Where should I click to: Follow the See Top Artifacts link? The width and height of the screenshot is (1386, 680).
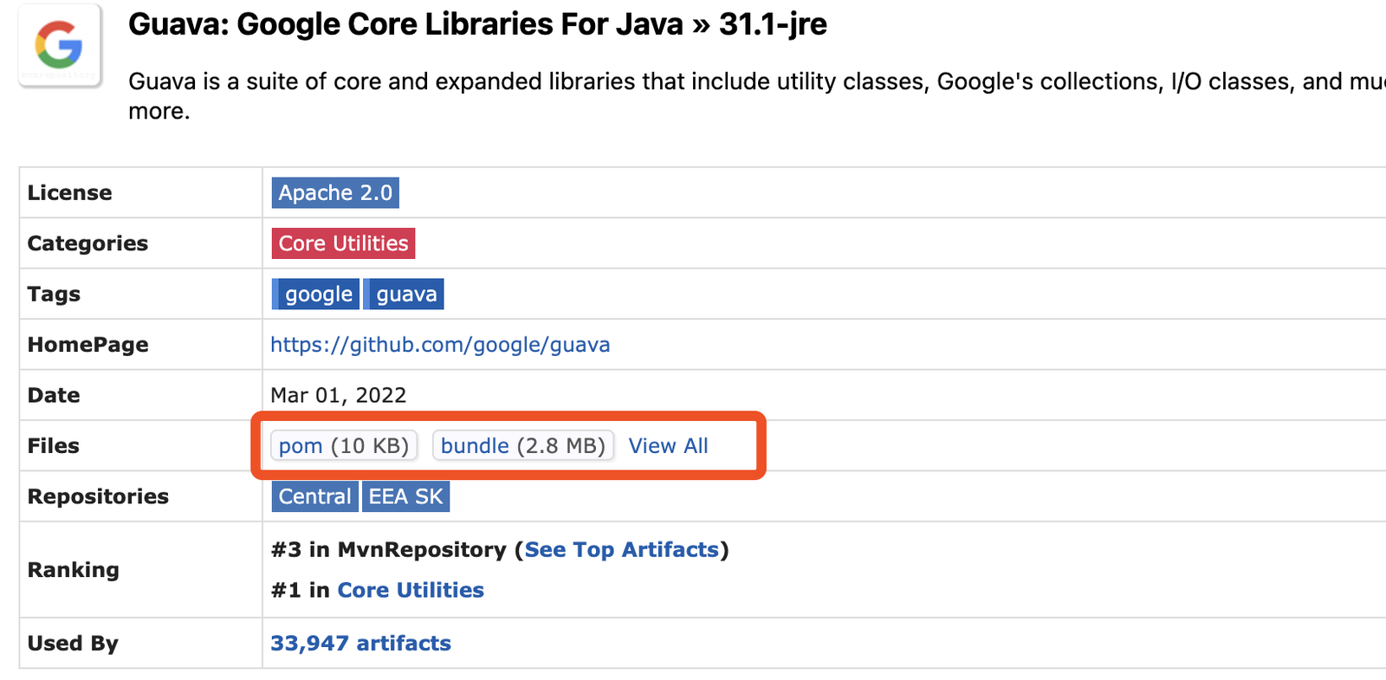tap(621, 550)
